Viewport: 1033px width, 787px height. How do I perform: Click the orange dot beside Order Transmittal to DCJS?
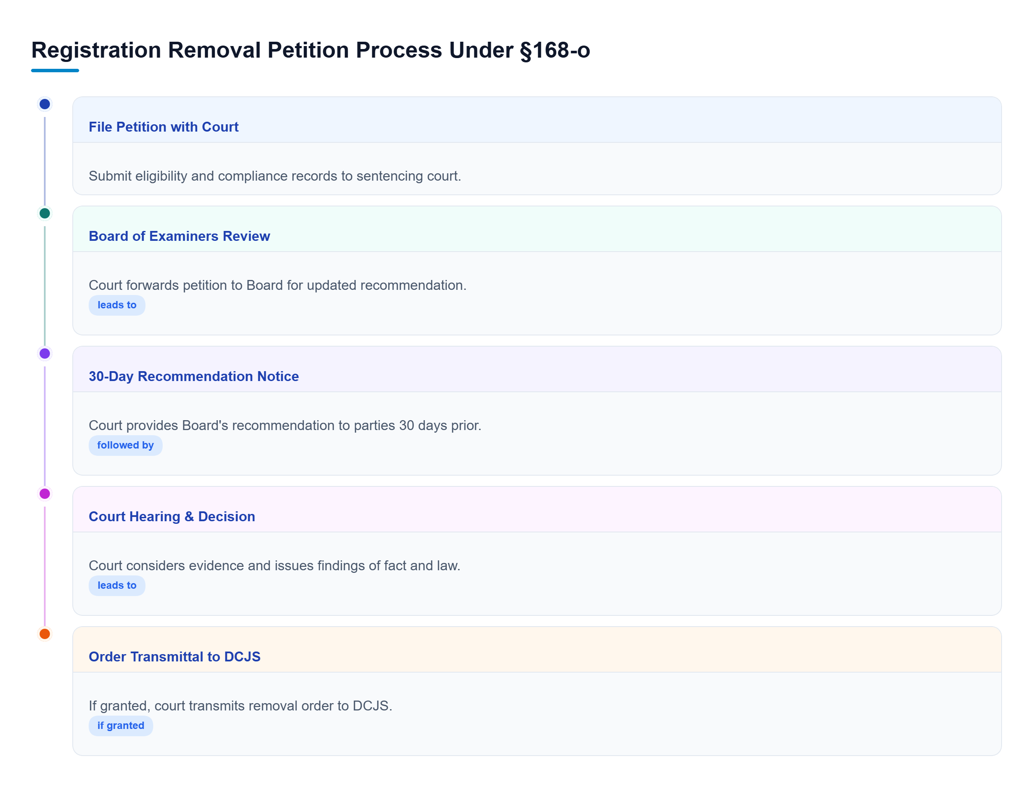point(44,633)
